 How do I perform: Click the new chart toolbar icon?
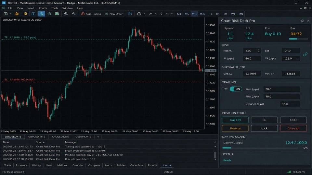pos(6,14)
